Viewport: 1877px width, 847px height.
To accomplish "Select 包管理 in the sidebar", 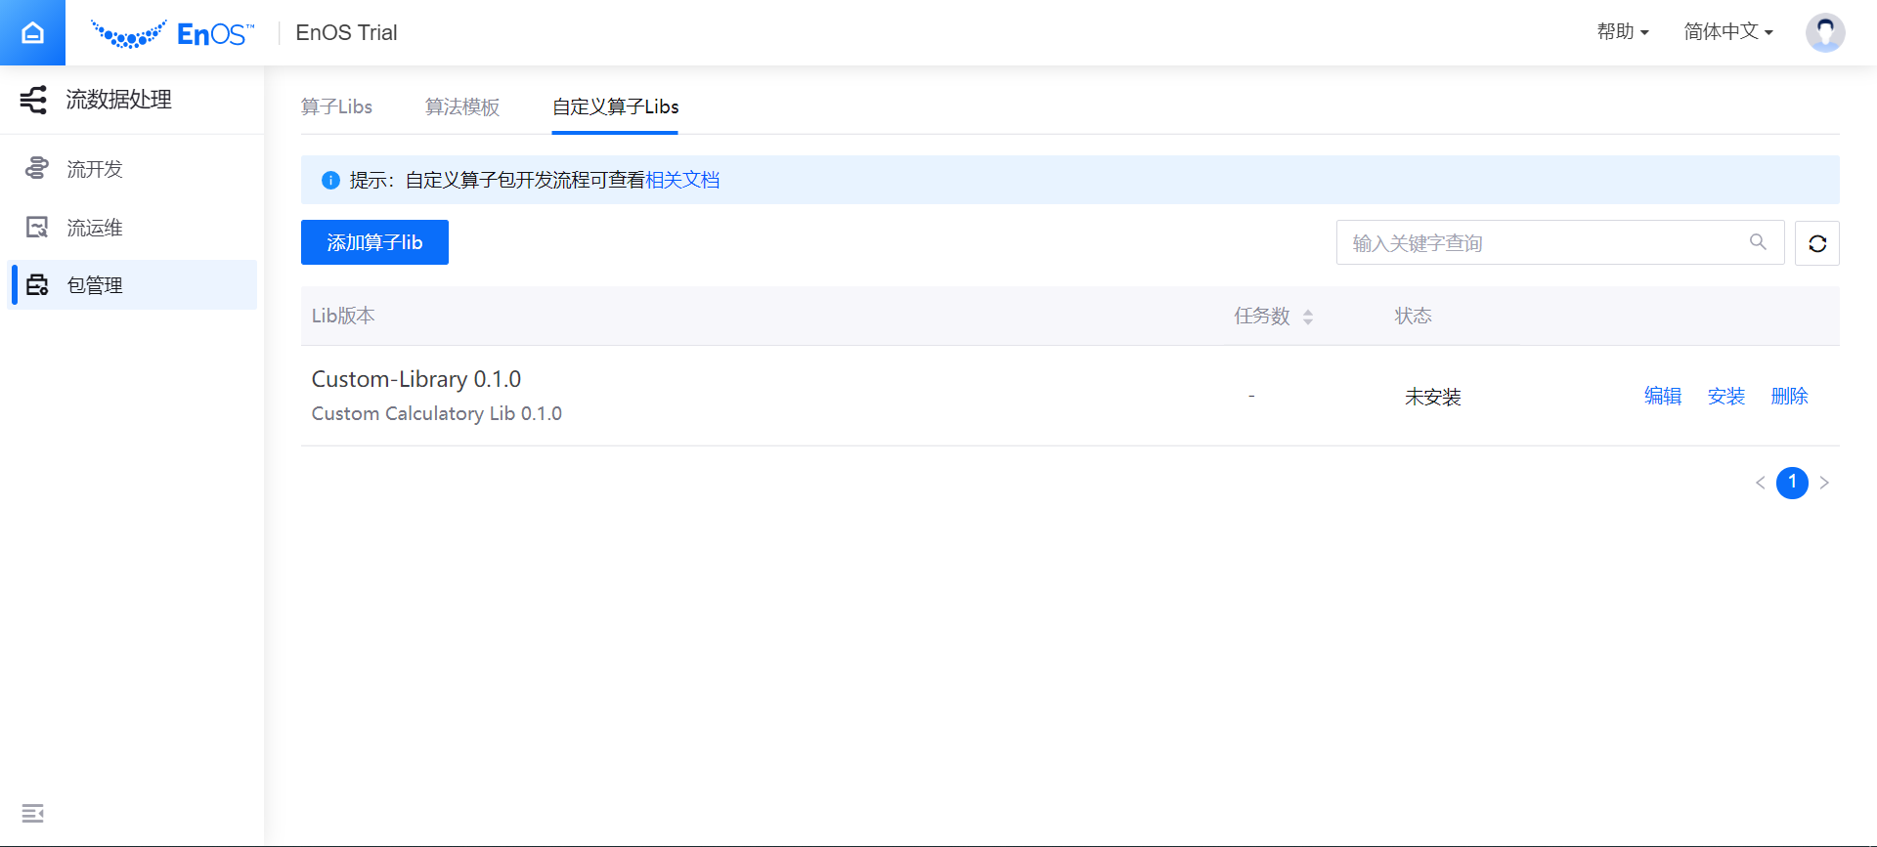I will [x=95, y=285].
